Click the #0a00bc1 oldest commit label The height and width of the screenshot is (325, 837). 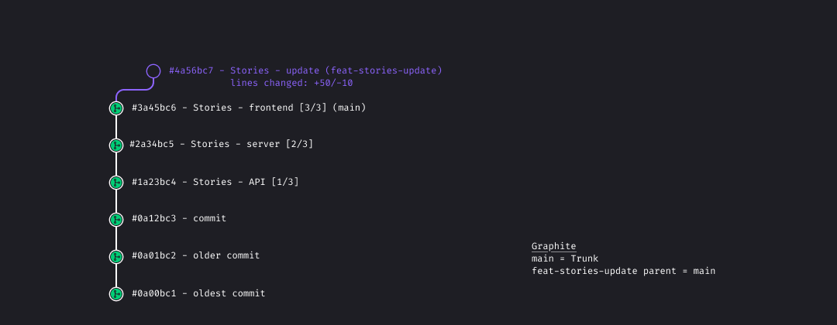[x=198, y=293]
